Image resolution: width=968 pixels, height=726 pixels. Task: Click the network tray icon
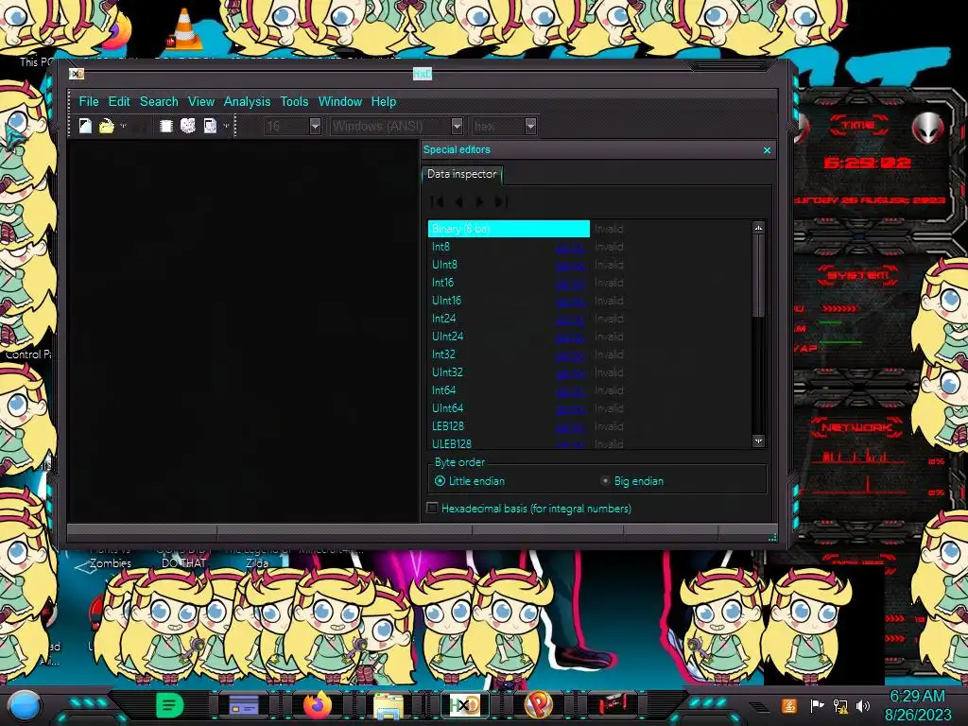pos(840,705)
